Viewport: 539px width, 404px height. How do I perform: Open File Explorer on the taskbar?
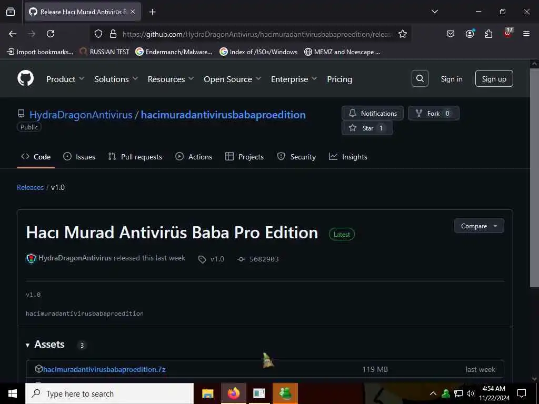pyautogui.click(x=207, y=393)
